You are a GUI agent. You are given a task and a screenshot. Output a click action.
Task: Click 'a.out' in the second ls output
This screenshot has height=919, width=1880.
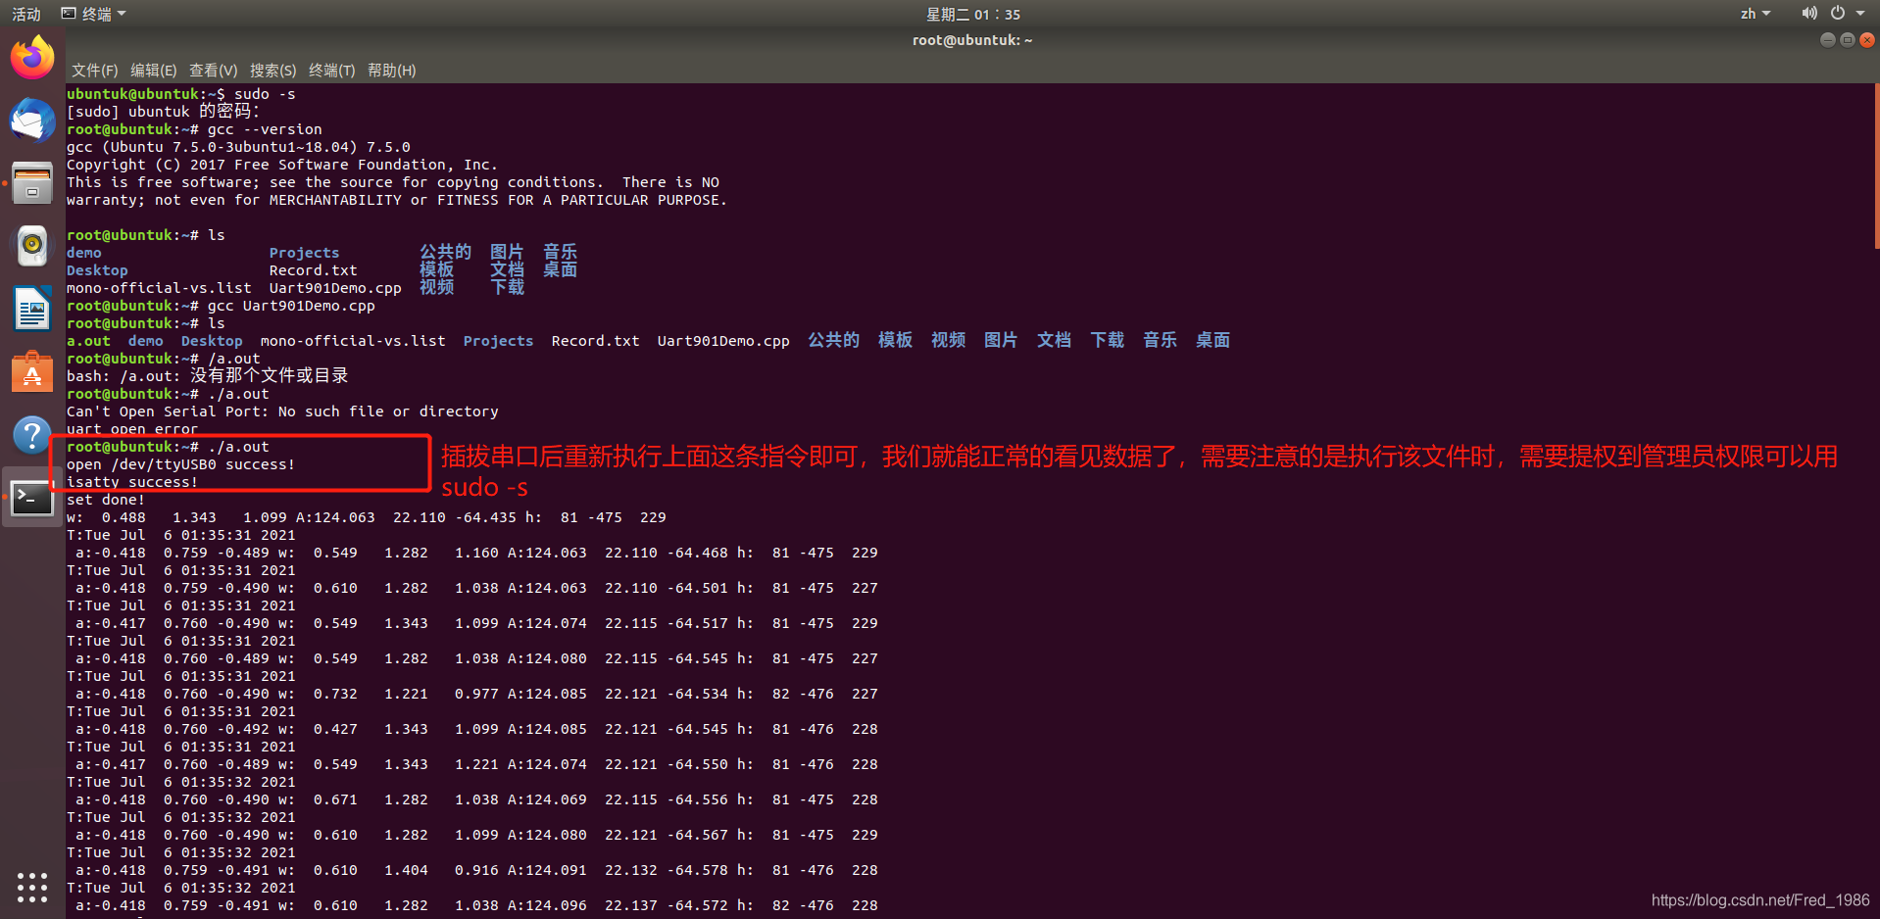click(88, 341)
